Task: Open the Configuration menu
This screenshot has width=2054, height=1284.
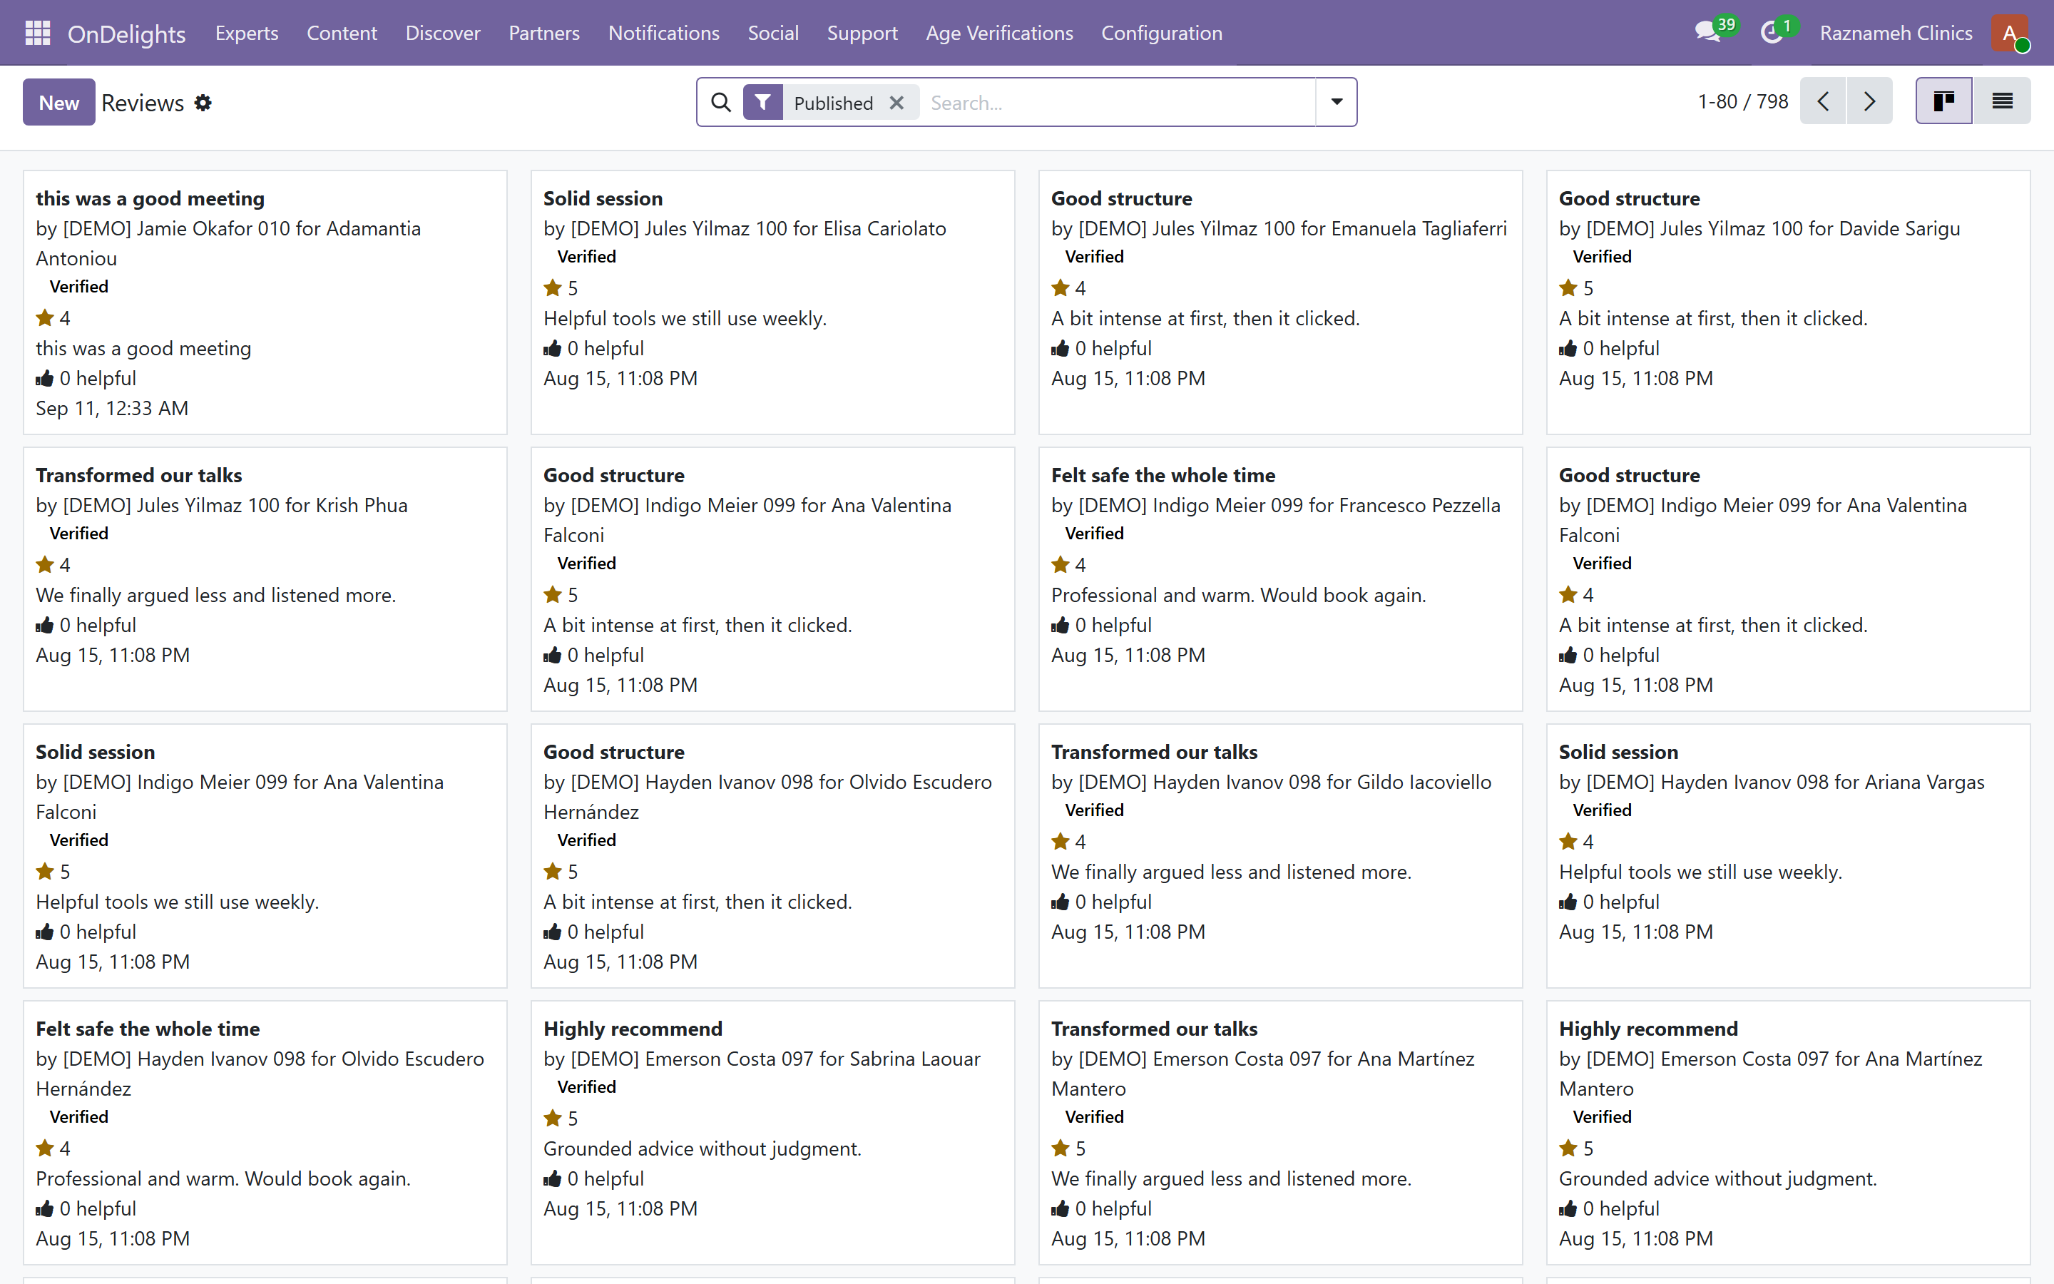Action: pos(1162,33)
